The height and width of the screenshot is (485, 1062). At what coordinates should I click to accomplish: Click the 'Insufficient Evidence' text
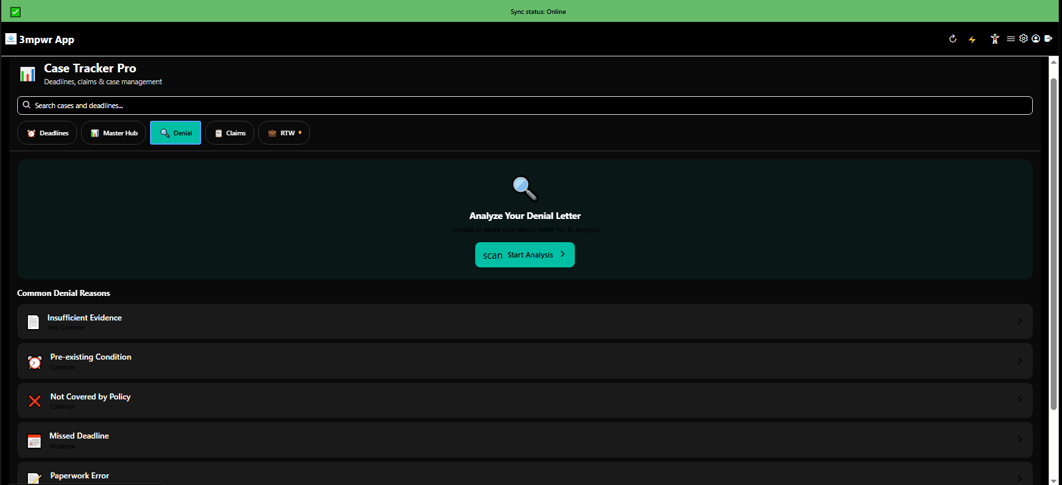[84, 318]
